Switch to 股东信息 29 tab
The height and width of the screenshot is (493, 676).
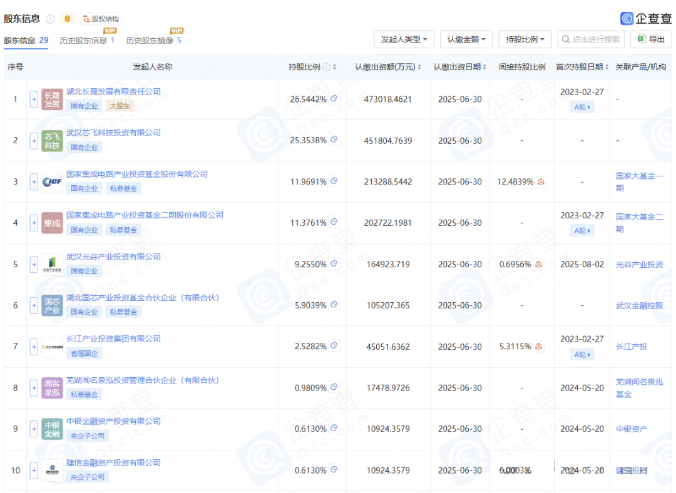coord(26,40)
